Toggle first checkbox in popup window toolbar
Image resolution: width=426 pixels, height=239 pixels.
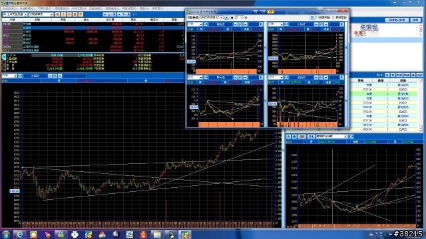pyautogui.click(x=317, y=17)
